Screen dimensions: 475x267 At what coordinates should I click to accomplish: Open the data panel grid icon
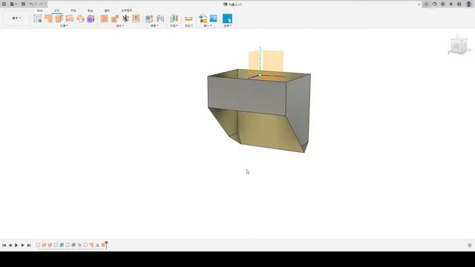click(4, 4)
